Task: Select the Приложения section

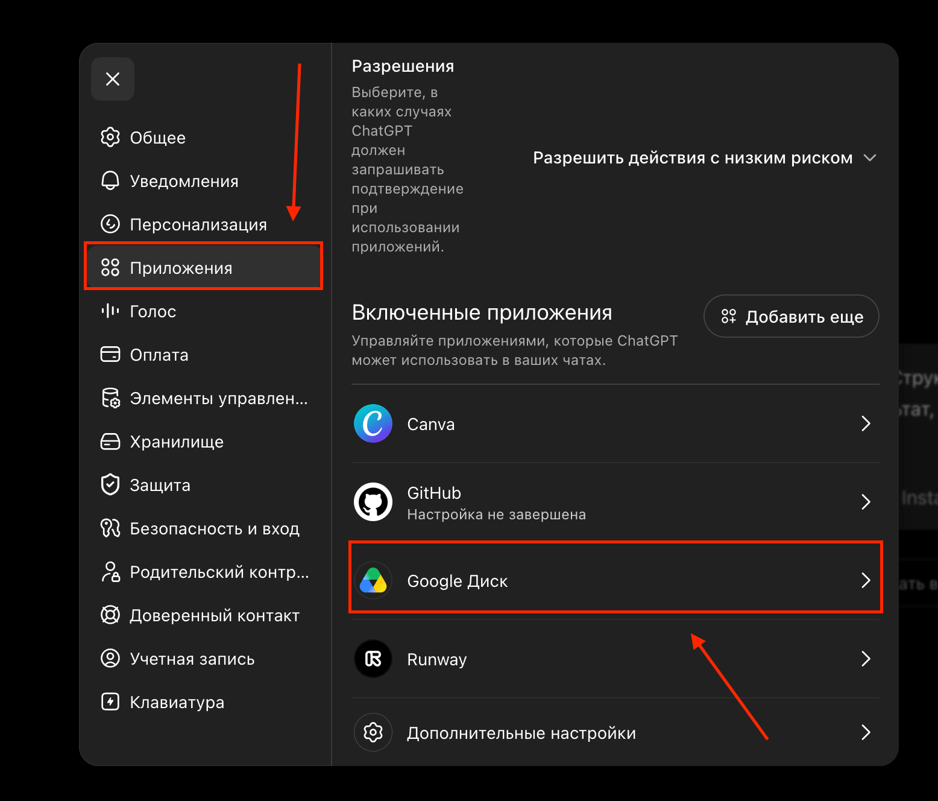Action: pos(204,268)
